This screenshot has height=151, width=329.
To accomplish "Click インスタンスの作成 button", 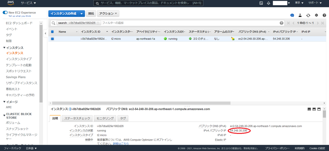I will (x=63, y=14).
